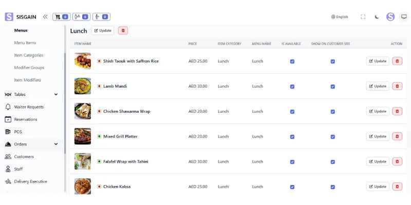The height and width of the screenshot is (205, 411).
Task: Delete the Chicken Kabsa item
Action: point(397,187)
